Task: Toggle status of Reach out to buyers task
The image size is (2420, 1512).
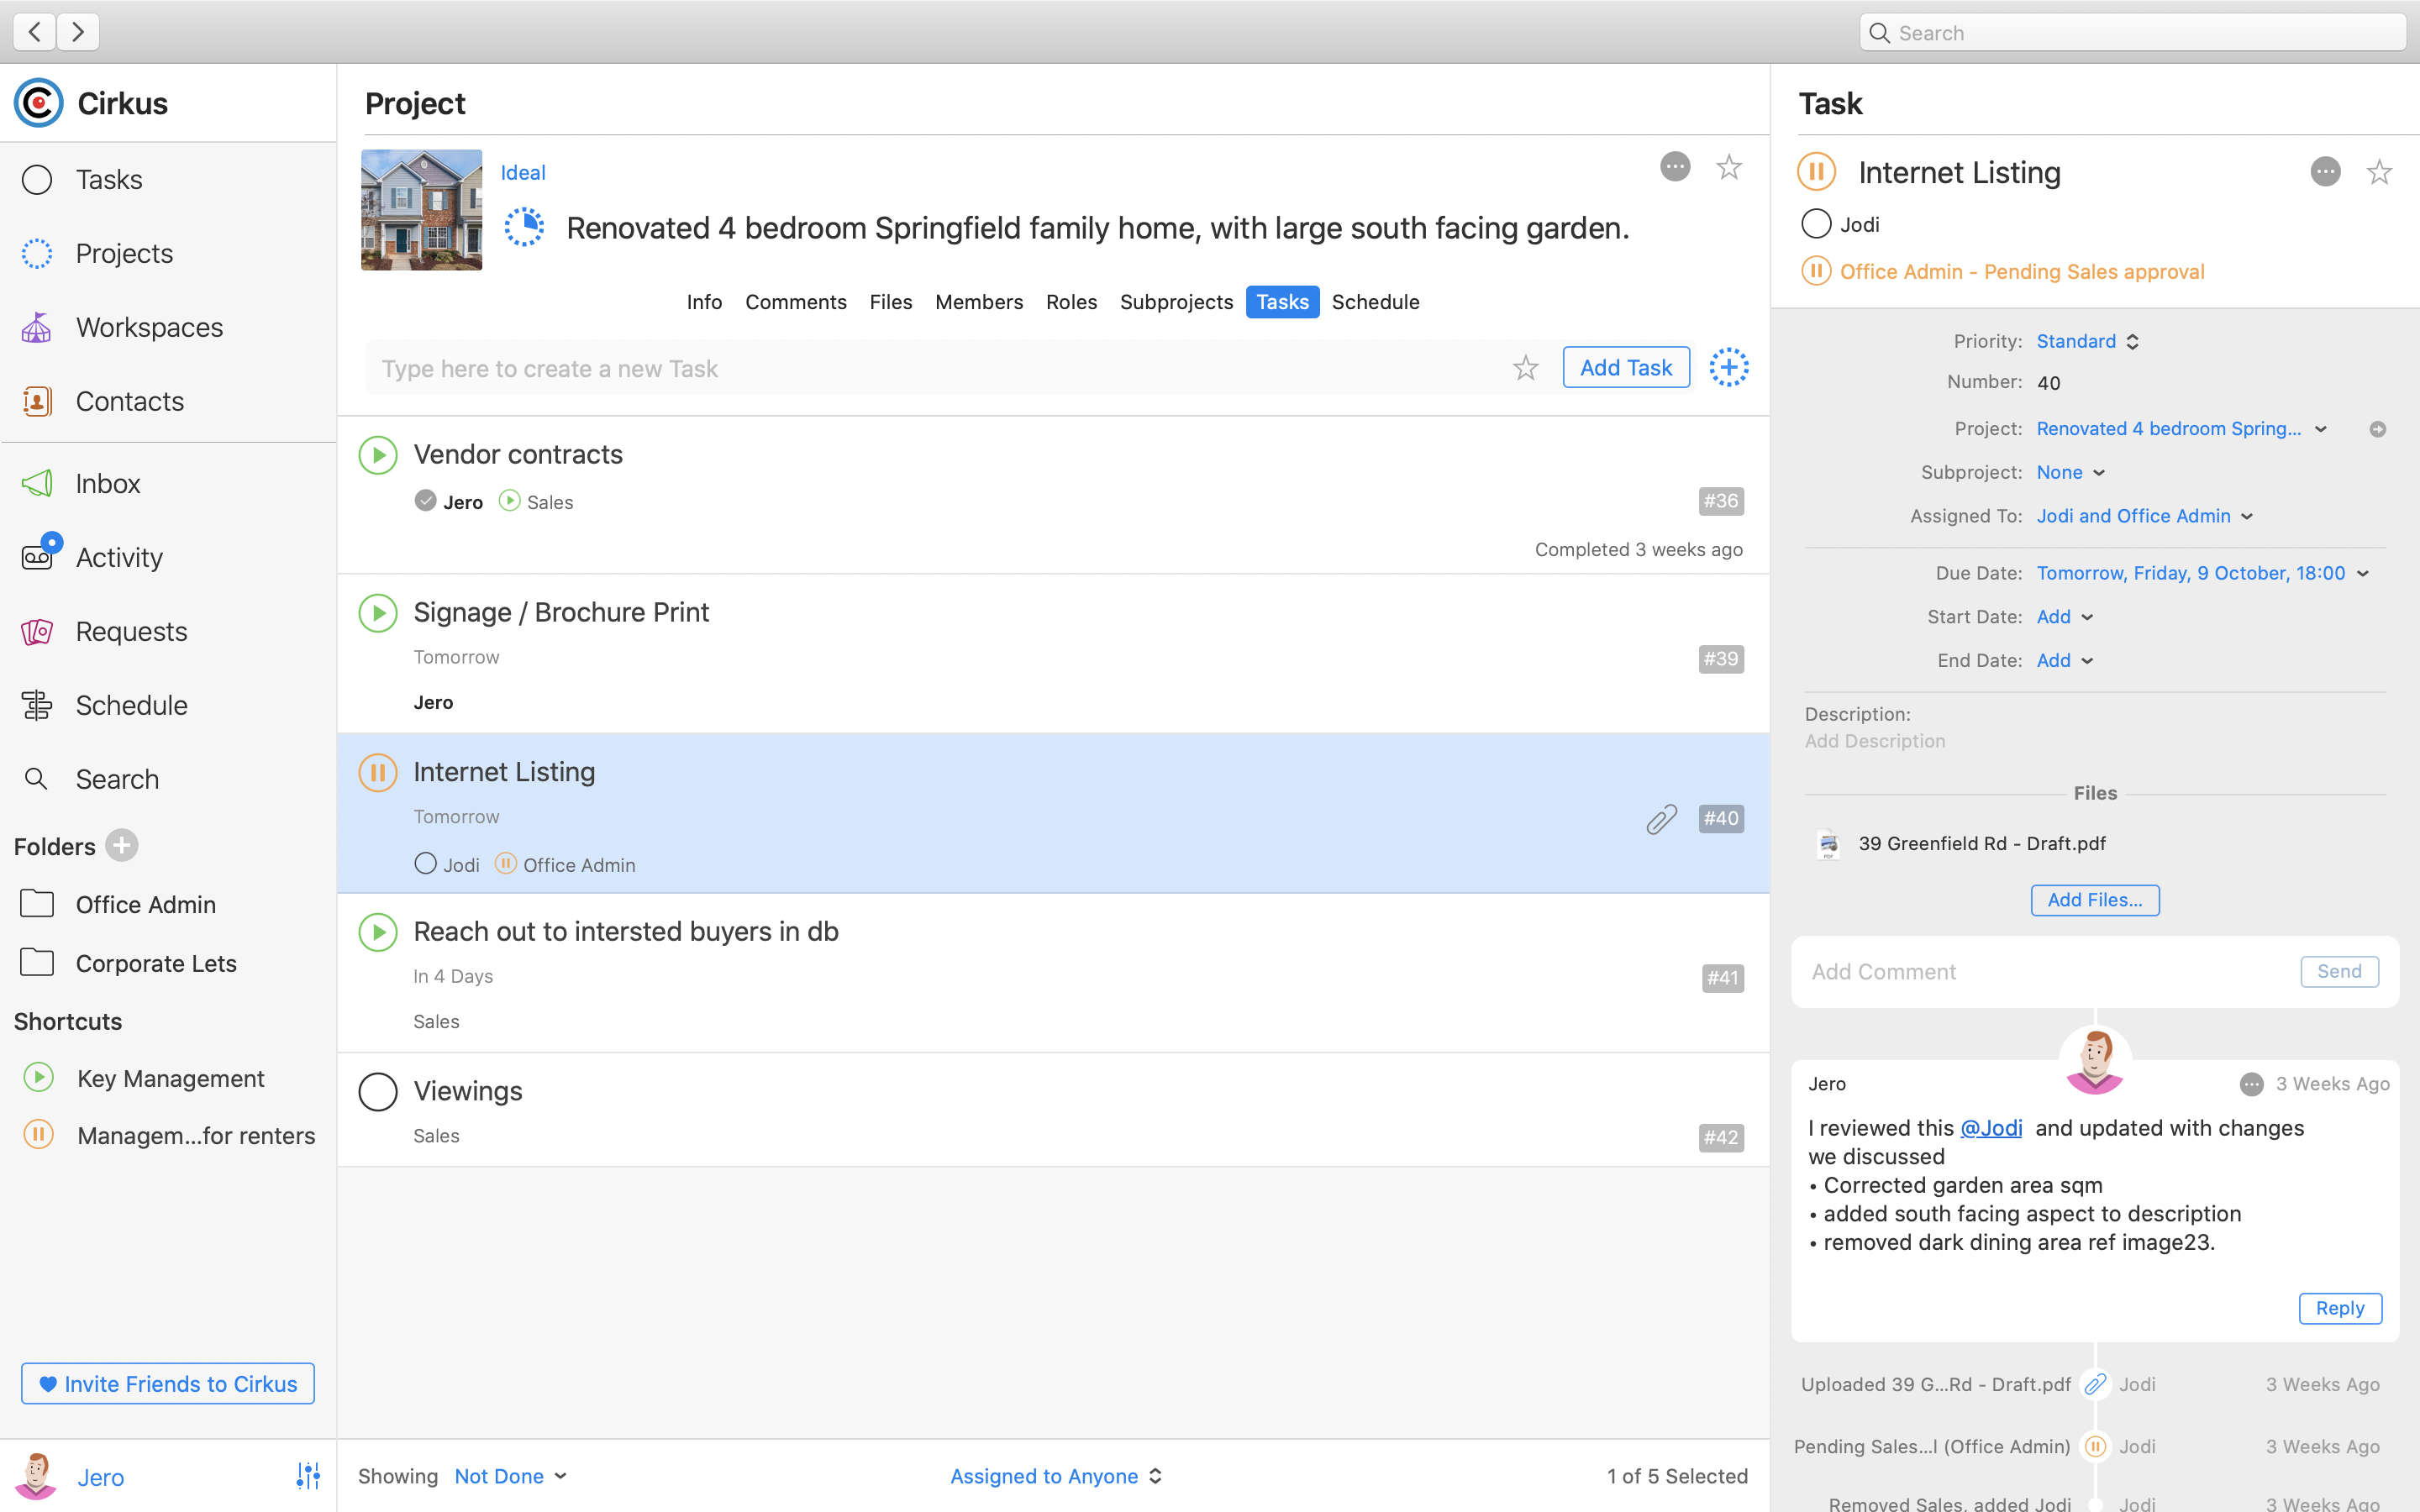Action: pos(378,932)
